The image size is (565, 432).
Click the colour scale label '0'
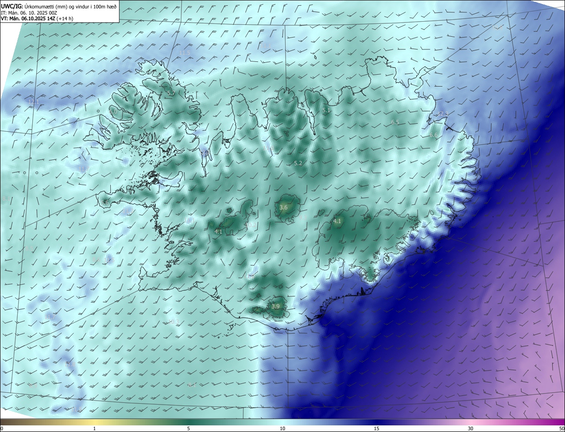click(2, 428)
